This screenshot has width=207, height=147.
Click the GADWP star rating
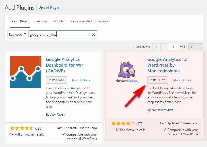click(22, 128)
